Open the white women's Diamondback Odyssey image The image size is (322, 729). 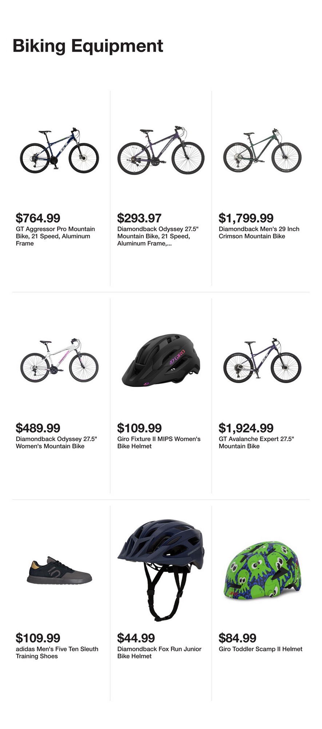[59, 360]
